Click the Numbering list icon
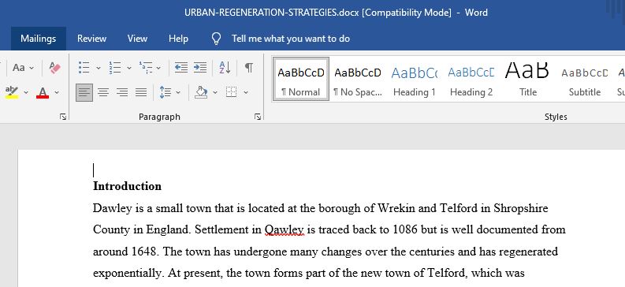Viewport: 625px width, 287px height. [x=115, y=68]
